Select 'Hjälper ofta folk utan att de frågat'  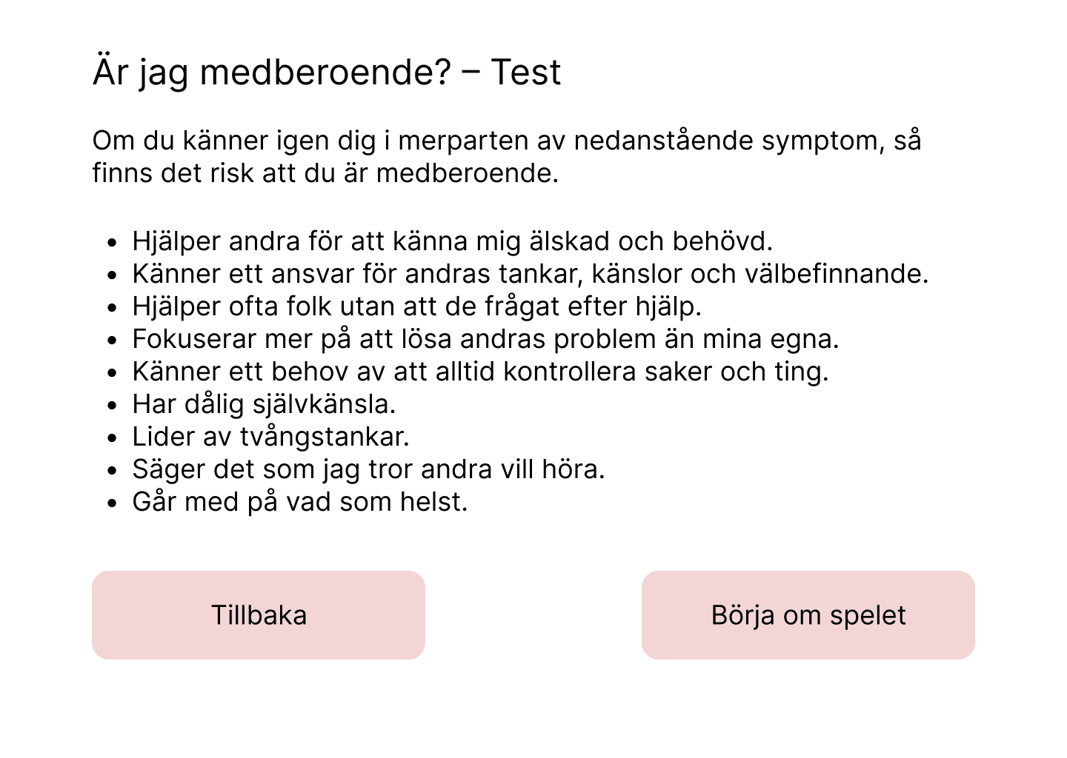click(x=416, y=306)
